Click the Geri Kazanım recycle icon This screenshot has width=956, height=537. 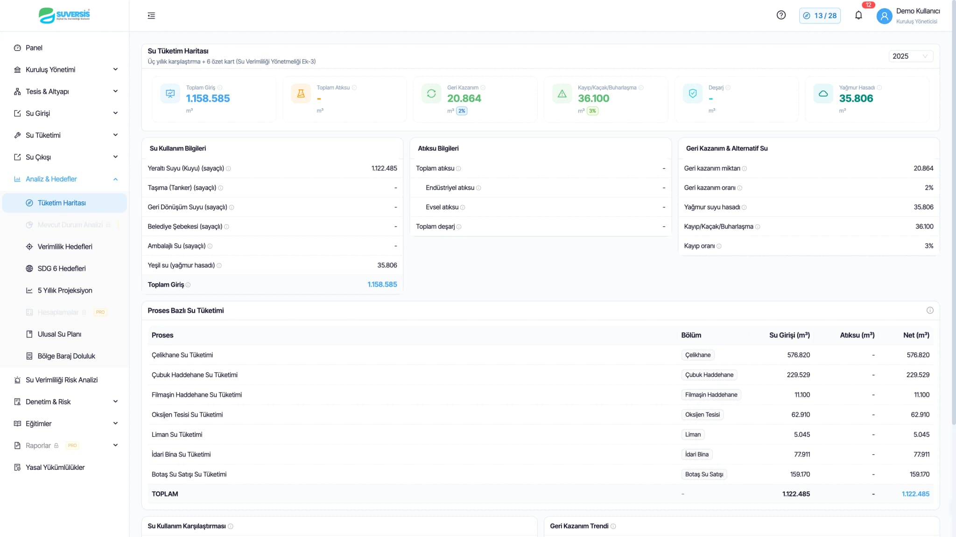[431, 94]
